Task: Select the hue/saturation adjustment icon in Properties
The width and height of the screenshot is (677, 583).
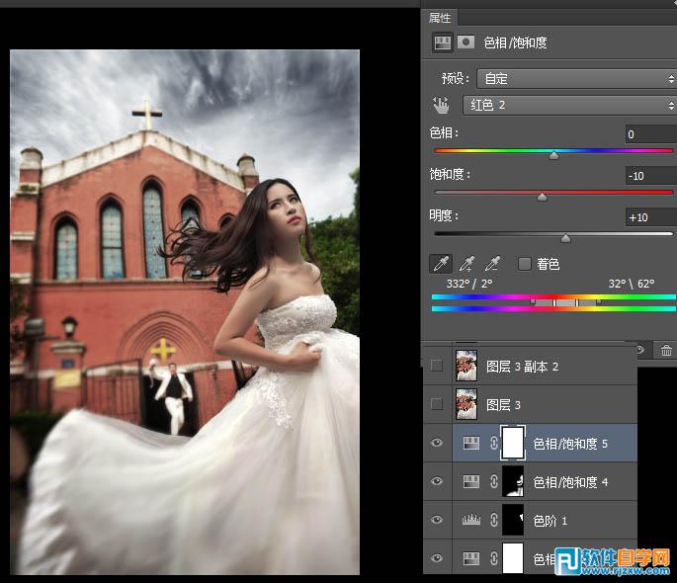Action: click(443, 42)
